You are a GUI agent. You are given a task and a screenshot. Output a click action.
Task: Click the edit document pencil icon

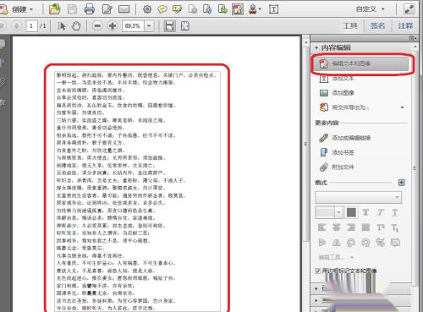[107, 9]
